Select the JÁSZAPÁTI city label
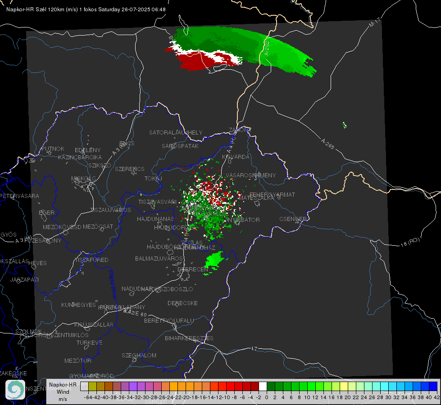This screenshot has width=441, height=405. point(24,279)
